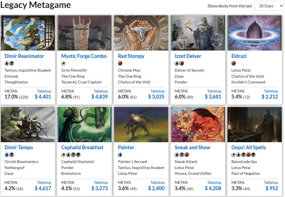Open the Cephalid Breakfast deck page
Image resolution: width=285 pixels, height=197 pixels.
(82, 147)
